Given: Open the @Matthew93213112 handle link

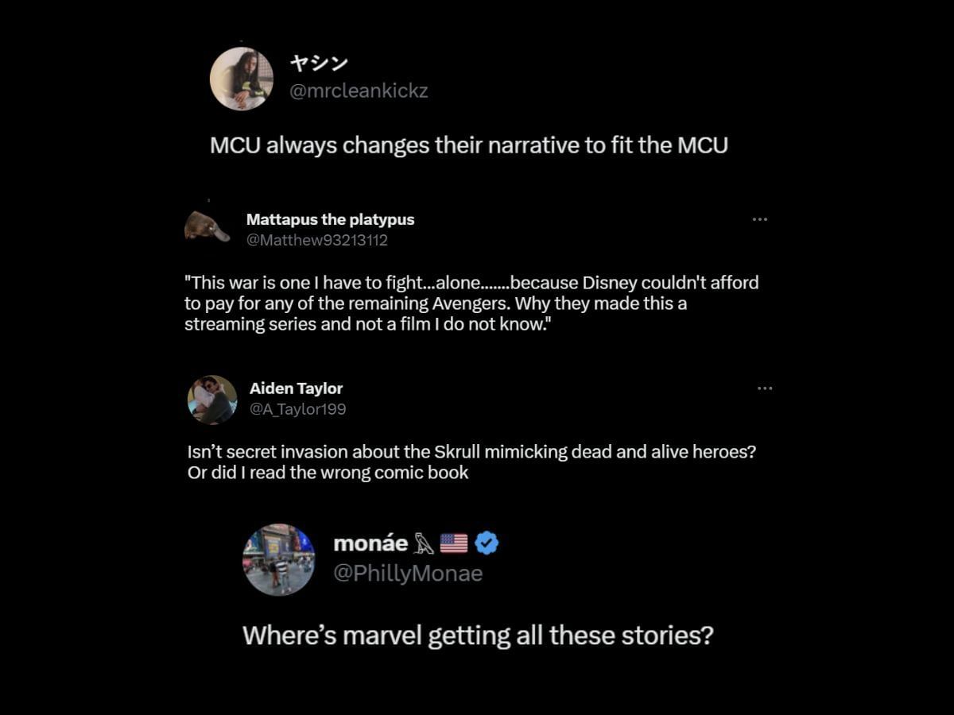Looking at the screenshot, I should pos(317,240).
